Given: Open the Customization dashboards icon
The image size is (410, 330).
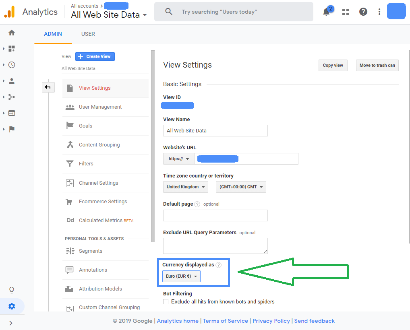Looking at the screenshot, I should tap(12, 49).
